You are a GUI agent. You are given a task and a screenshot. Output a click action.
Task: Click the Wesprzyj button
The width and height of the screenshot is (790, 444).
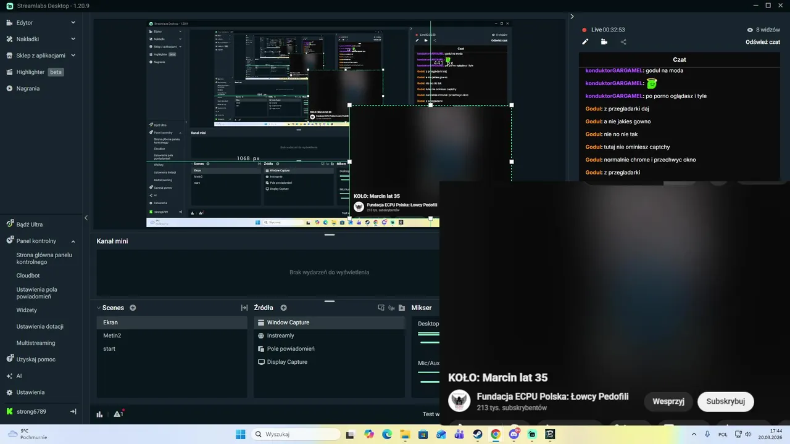[668, 401]
